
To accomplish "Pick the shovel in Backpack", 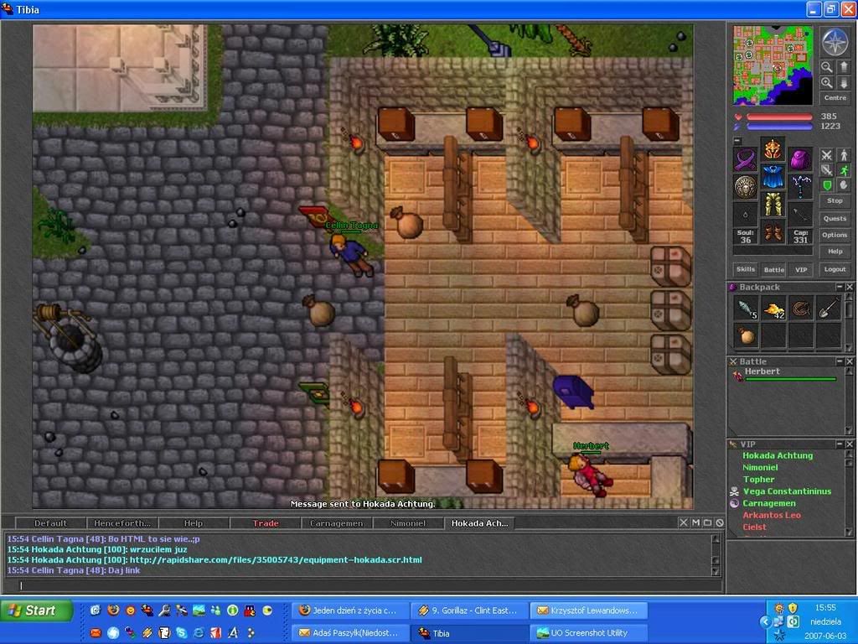I will point(829,309).
